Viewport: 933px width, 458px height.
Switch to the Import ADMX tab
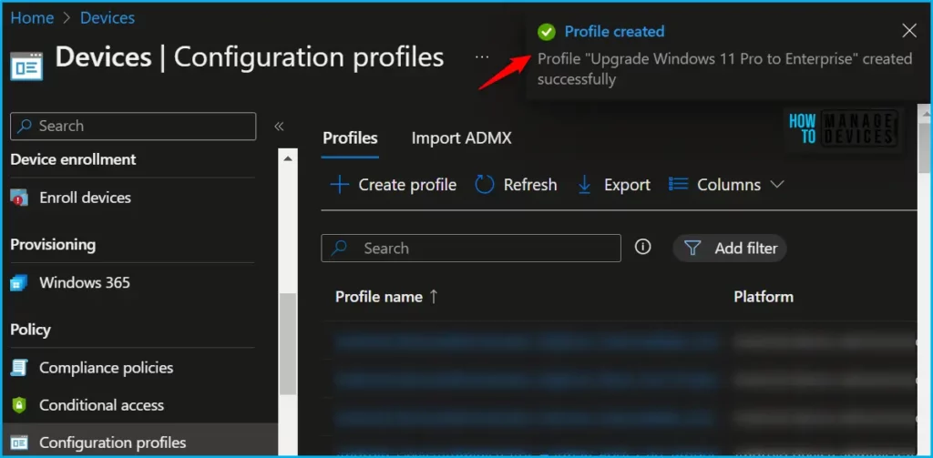(x=461, y=138)
